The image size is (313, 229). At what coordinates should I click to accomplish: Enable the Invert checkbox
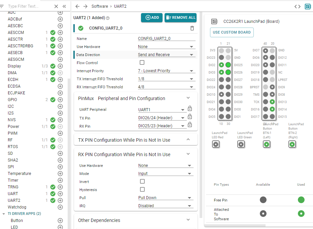pyautogui.click(x=142, y=181)
